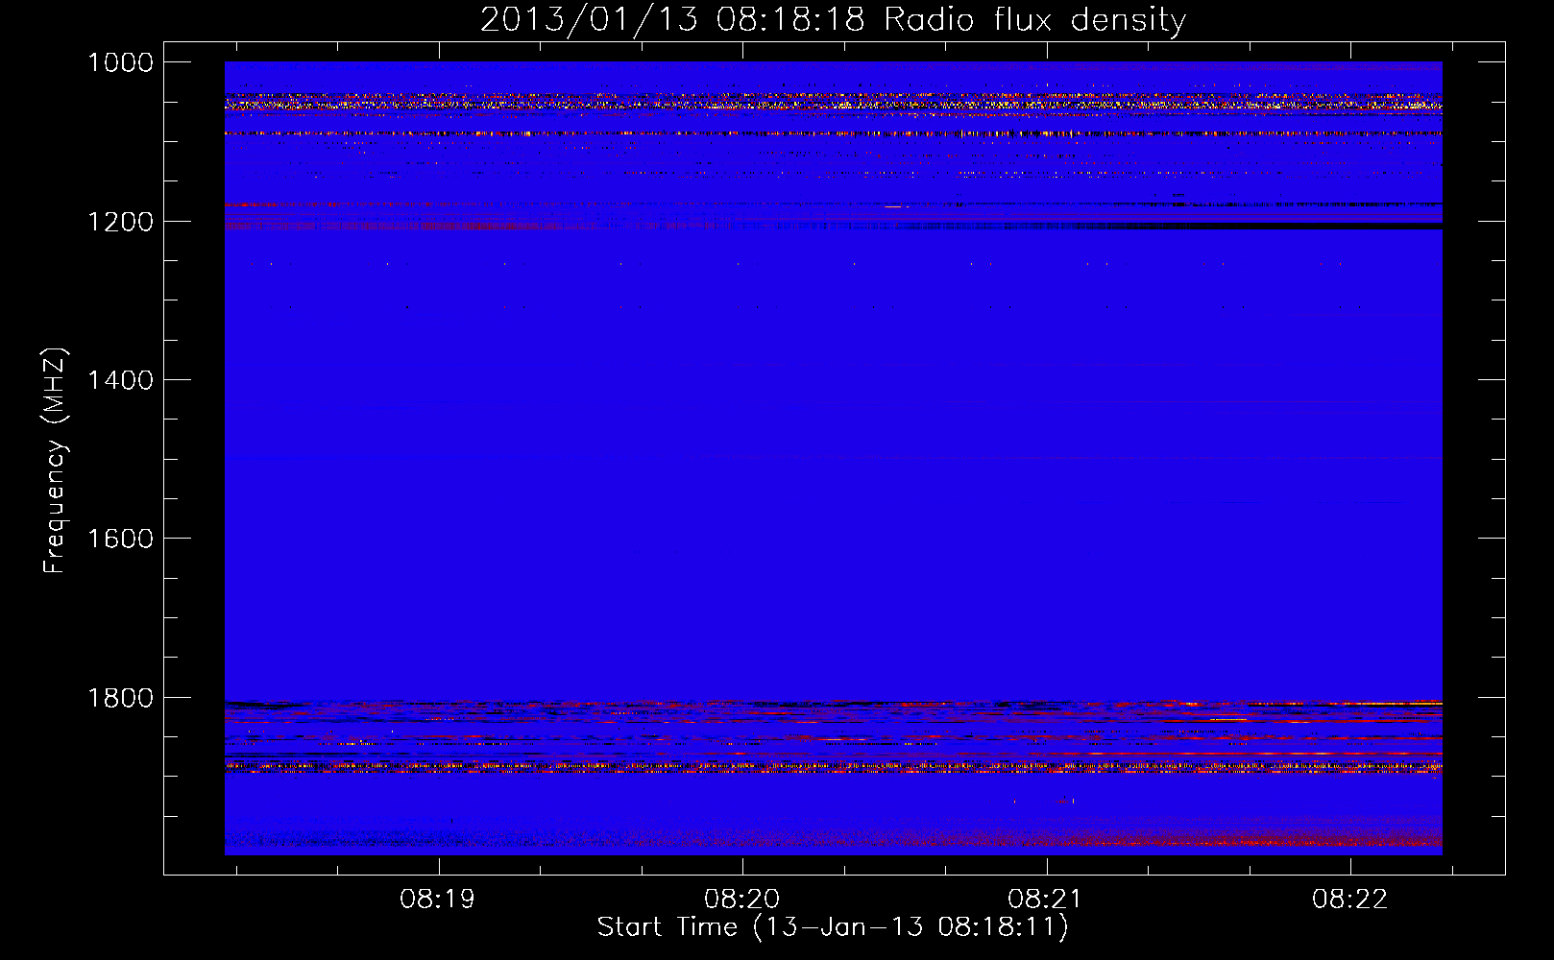Click the plot title "2013/01/13 08:18:18 Radio flux density"
The width and height of the screenshot is (1554, 960).
point(833,19)
